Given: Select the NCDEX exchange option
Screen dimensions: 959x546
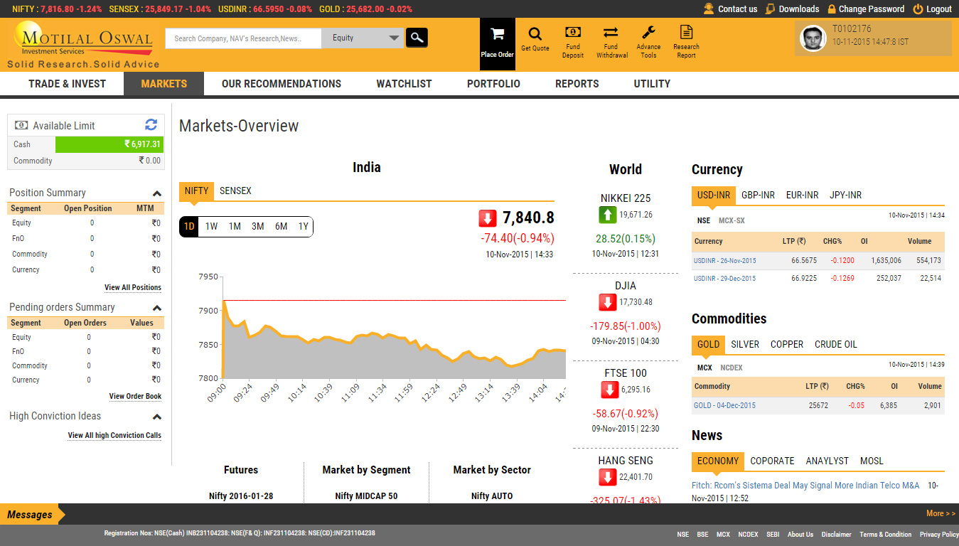Looking at the screenshot, I should tap(731, 368).
